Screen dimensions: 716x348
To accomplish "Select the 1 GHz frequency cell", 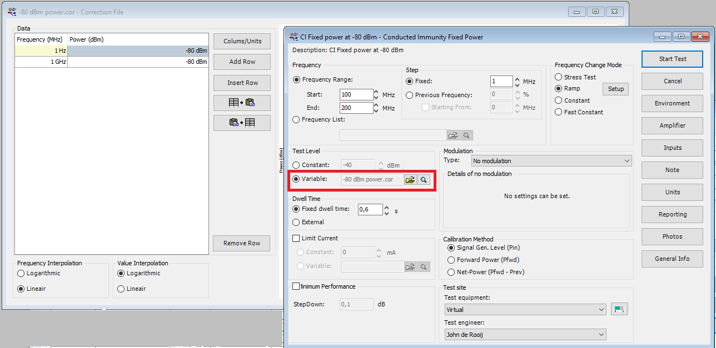I will pos(41,62).
